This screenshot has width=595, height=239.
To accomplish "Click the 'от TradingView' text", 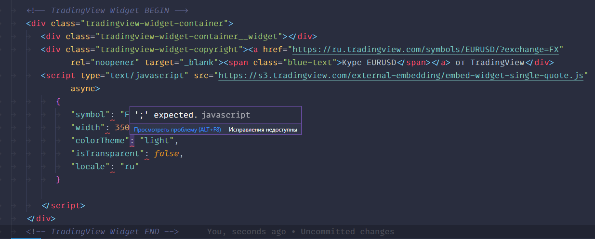I will click(x=490, y=62).
